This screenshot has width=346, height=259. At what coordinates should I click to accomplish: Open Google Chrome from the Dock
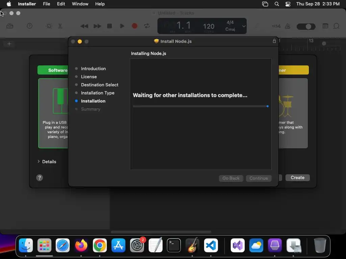click(x=100, y=246)
